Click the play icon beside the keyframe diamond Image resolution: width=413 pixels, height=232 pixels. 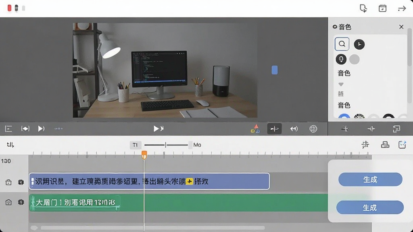(41, 128)
